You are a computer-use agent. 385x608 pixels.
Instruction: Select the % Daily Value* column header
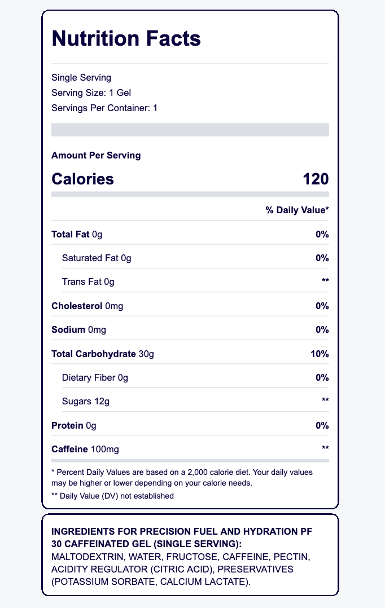point(297,210)
